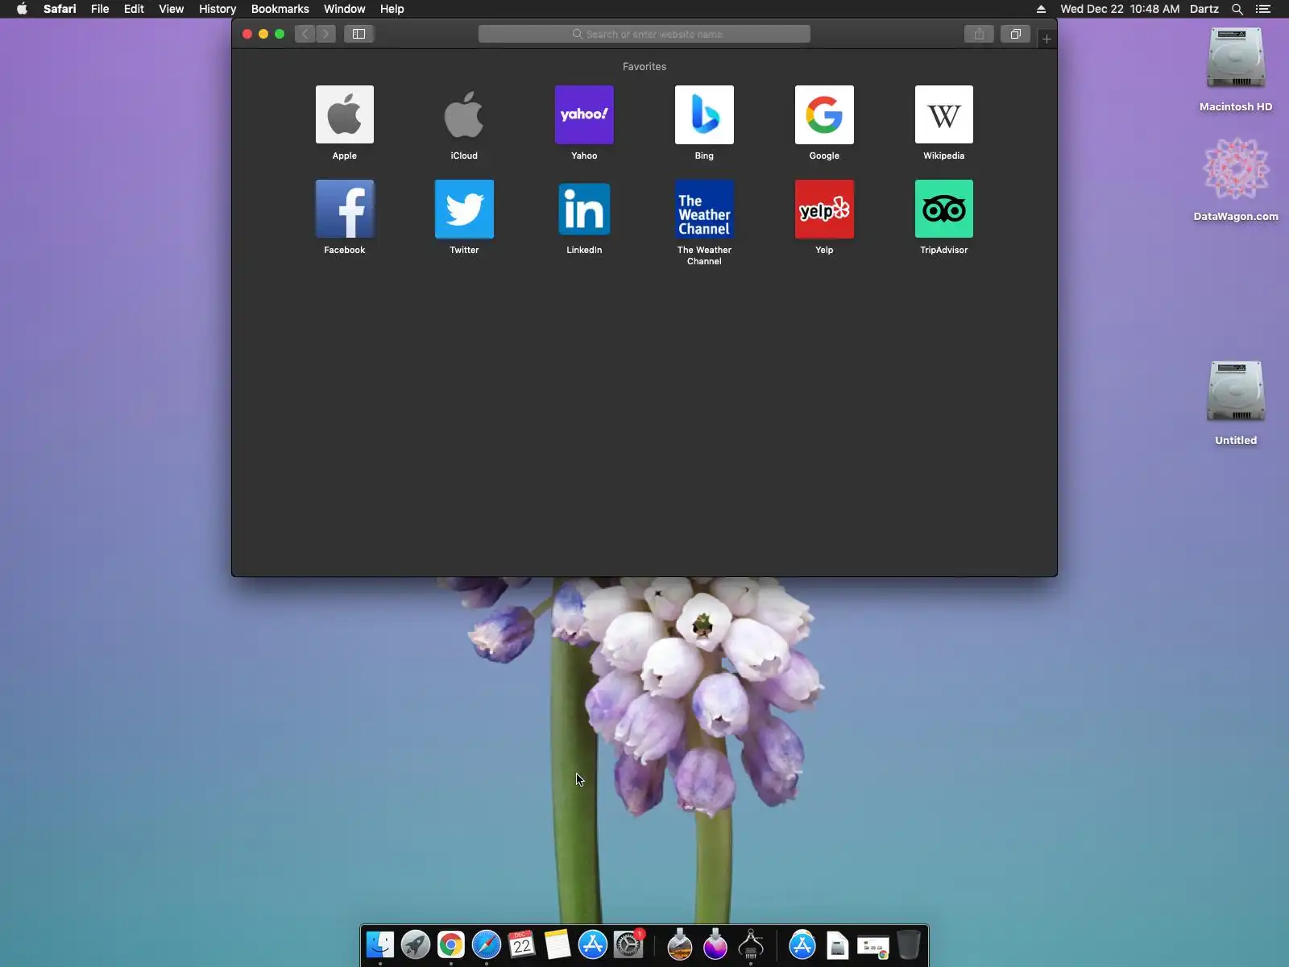Screen dimensions: 1289x967
Task: Open the Facebook favorite
Action: point(345,209)
